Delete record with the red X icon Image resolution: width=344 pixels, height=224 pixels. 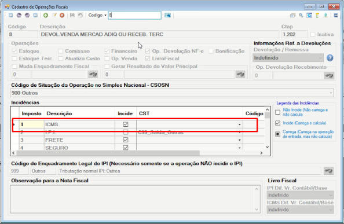(62, 16)
